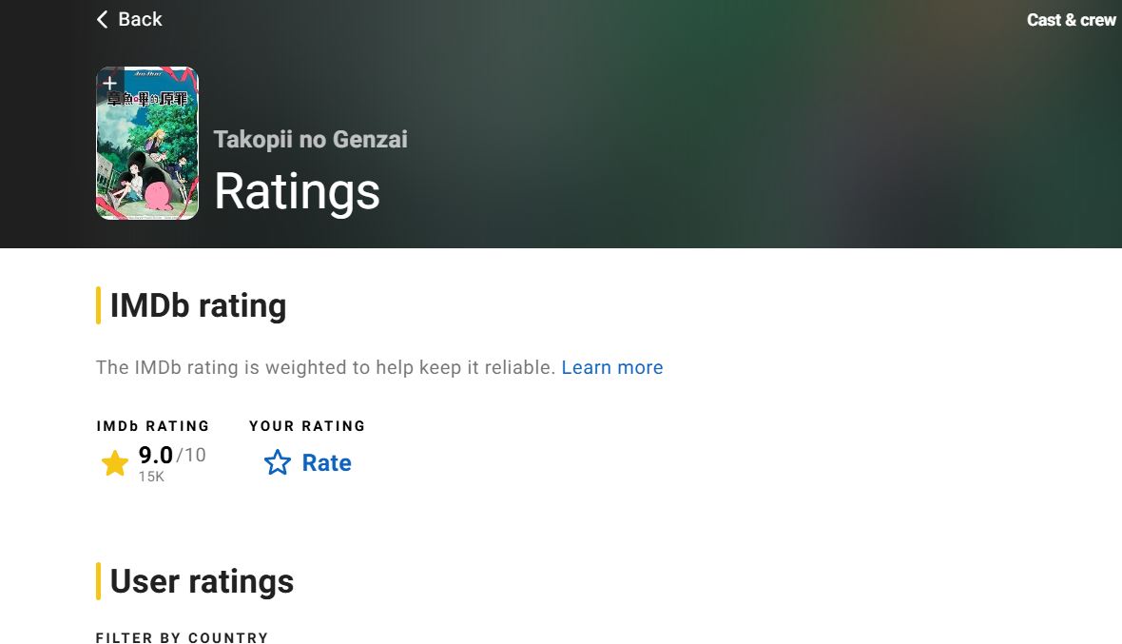This screenshot has width=1122, height=644.
Task: Add to watchlist via poster plus icon
Action: click(109, 83)
